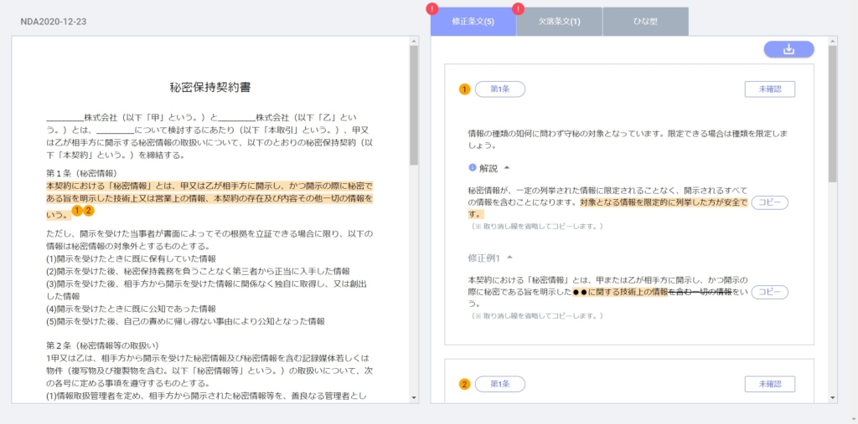Screen dimensions: 858x424
Task: Click 未確認 button in second card
Action: click(x=769, y=384)
